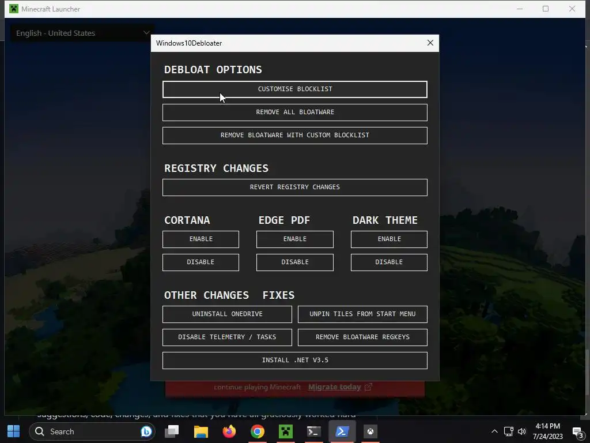The image size is (590, 443).
Task: Open the volume tray icon
Action: [x=521, y=431]
